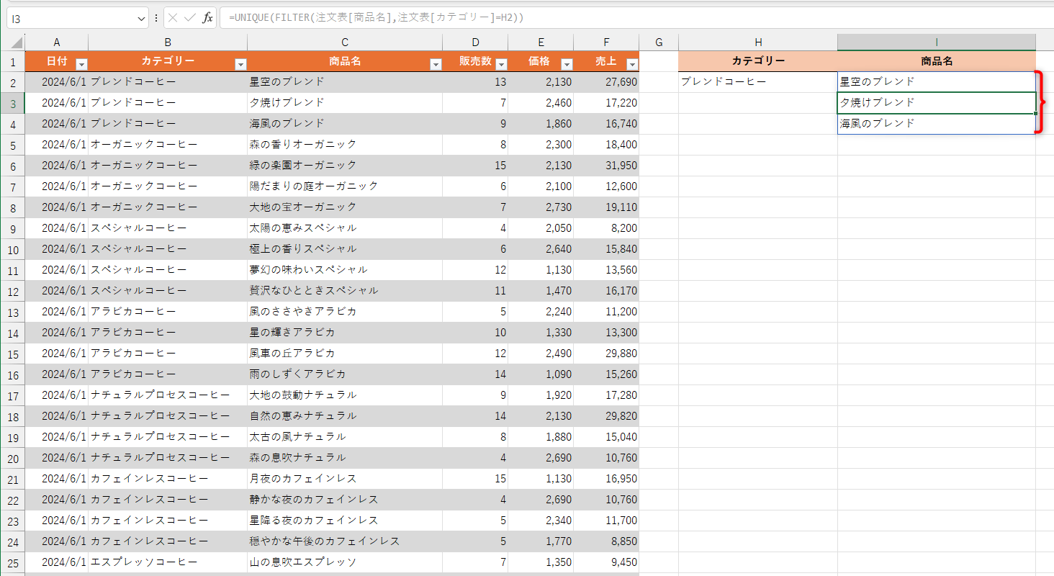Select the 太陽の恵みスペシャル cell
The width and height of the screenshot is (1054, 576).
pyautogui.click(x=345, y=228)
